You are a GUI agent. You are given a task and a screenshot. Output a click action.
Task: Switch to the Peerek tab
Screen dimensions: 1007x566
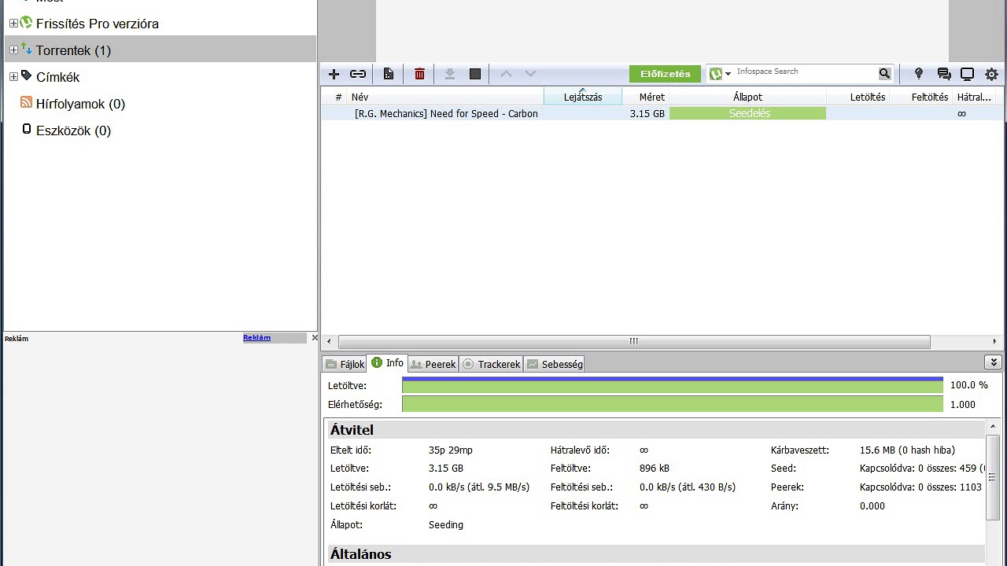(x=433, y=364)
